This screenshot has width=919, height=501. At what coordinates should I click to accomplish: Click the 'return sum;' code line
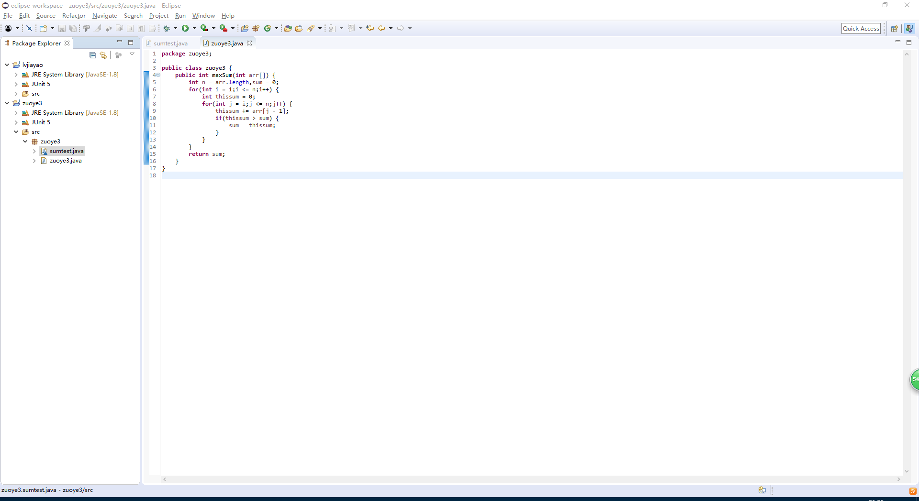(207, 154)
